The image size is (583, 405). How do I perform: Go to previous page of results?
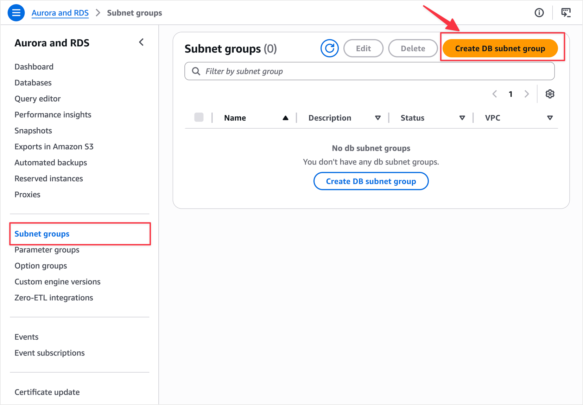point(495,94)
